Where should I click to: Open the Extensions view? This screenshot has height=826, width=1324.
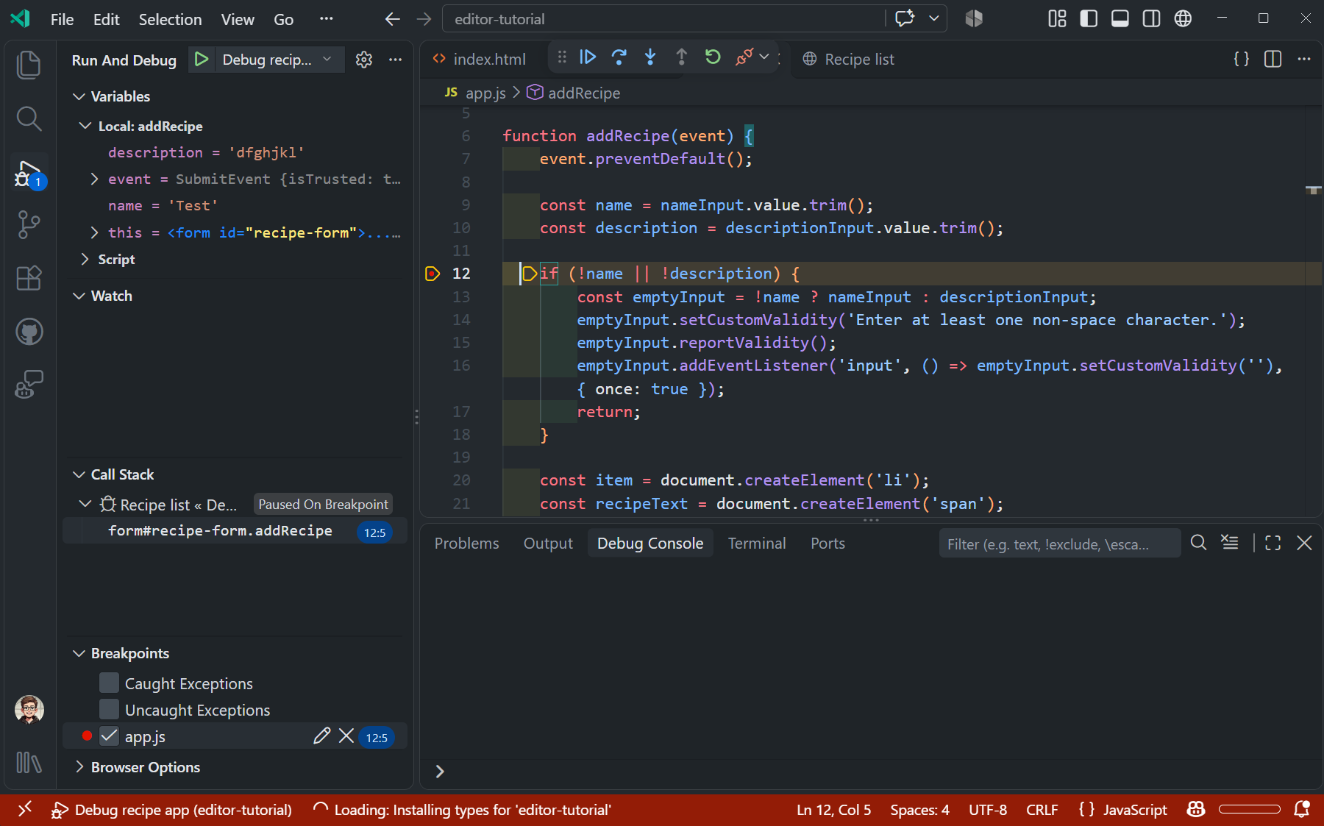click(29, 278)
